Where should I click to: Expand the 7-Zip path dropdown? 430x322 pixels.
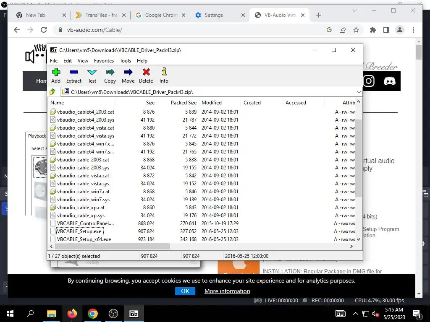point(359,92)
